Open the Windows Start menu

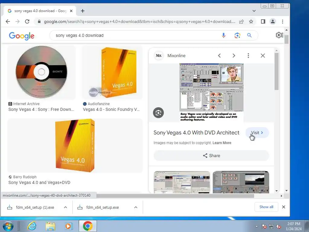(x=8, y=226)
